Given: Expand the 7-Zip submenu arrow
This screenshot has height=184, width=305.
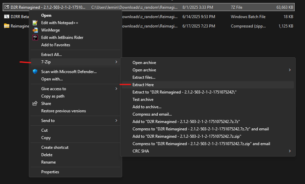Looking at the screenshot, I should 116,62.
